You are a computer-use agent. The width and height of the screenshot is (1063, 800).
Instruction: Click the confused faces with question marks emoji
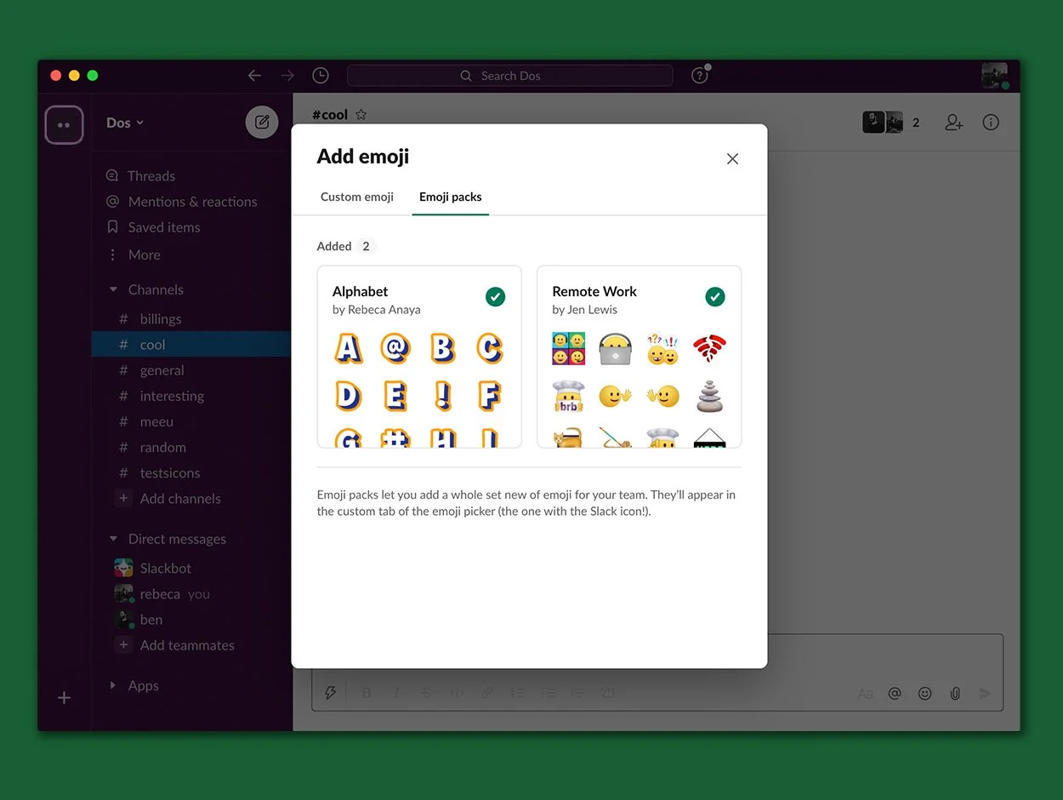(662, 349)
